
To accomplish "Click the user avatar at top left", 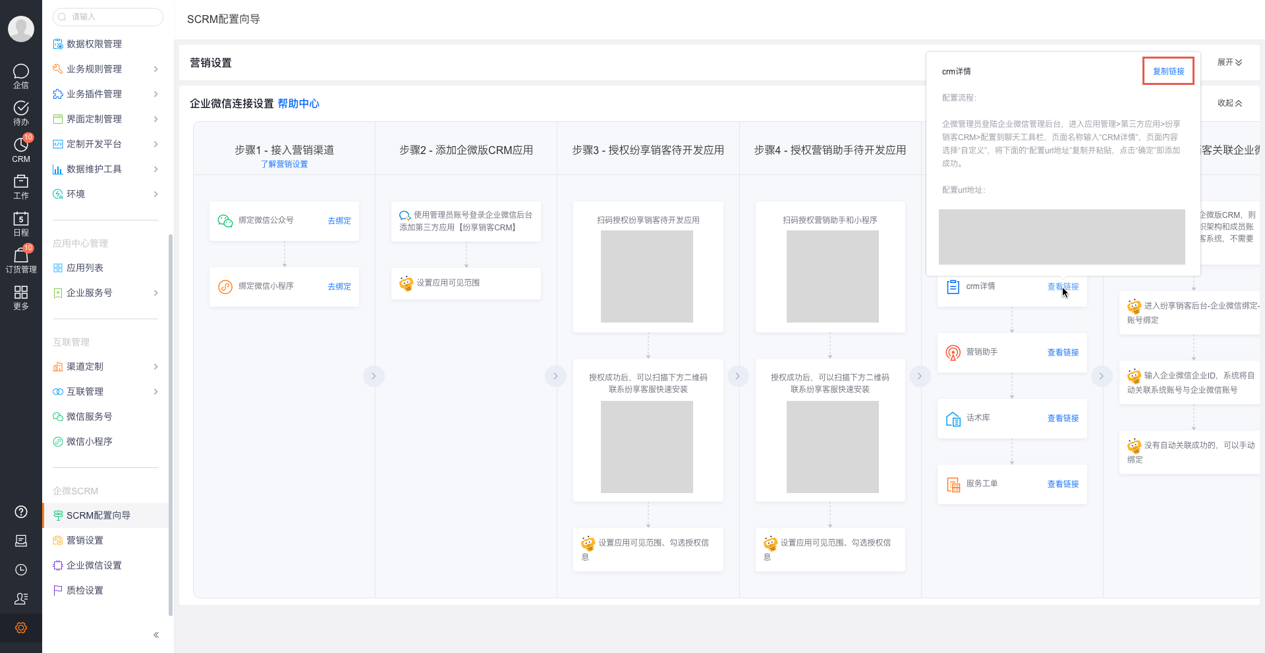I will 21,29.
